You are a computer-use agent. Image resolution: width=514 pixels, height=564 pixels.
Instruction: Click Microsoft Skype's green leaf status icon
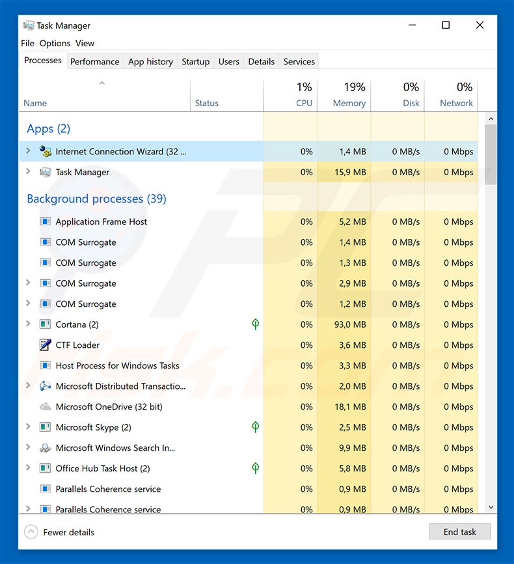(x=256, y=427)
